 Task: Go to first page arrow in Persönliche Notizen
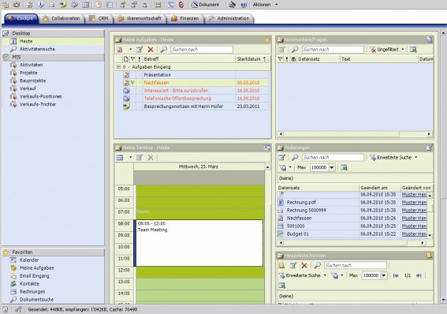click(396, 275)
